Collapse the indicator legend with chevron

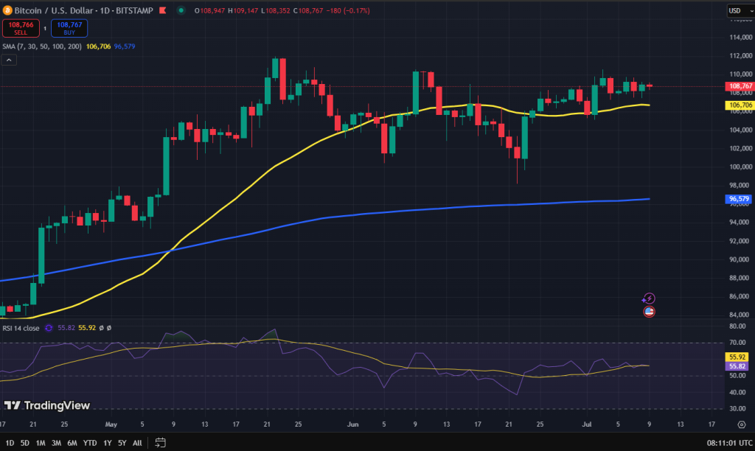9,60
